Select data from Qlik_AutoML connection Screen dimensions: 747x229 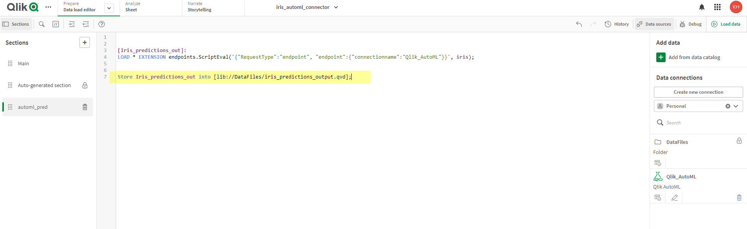tap(658, 198)
